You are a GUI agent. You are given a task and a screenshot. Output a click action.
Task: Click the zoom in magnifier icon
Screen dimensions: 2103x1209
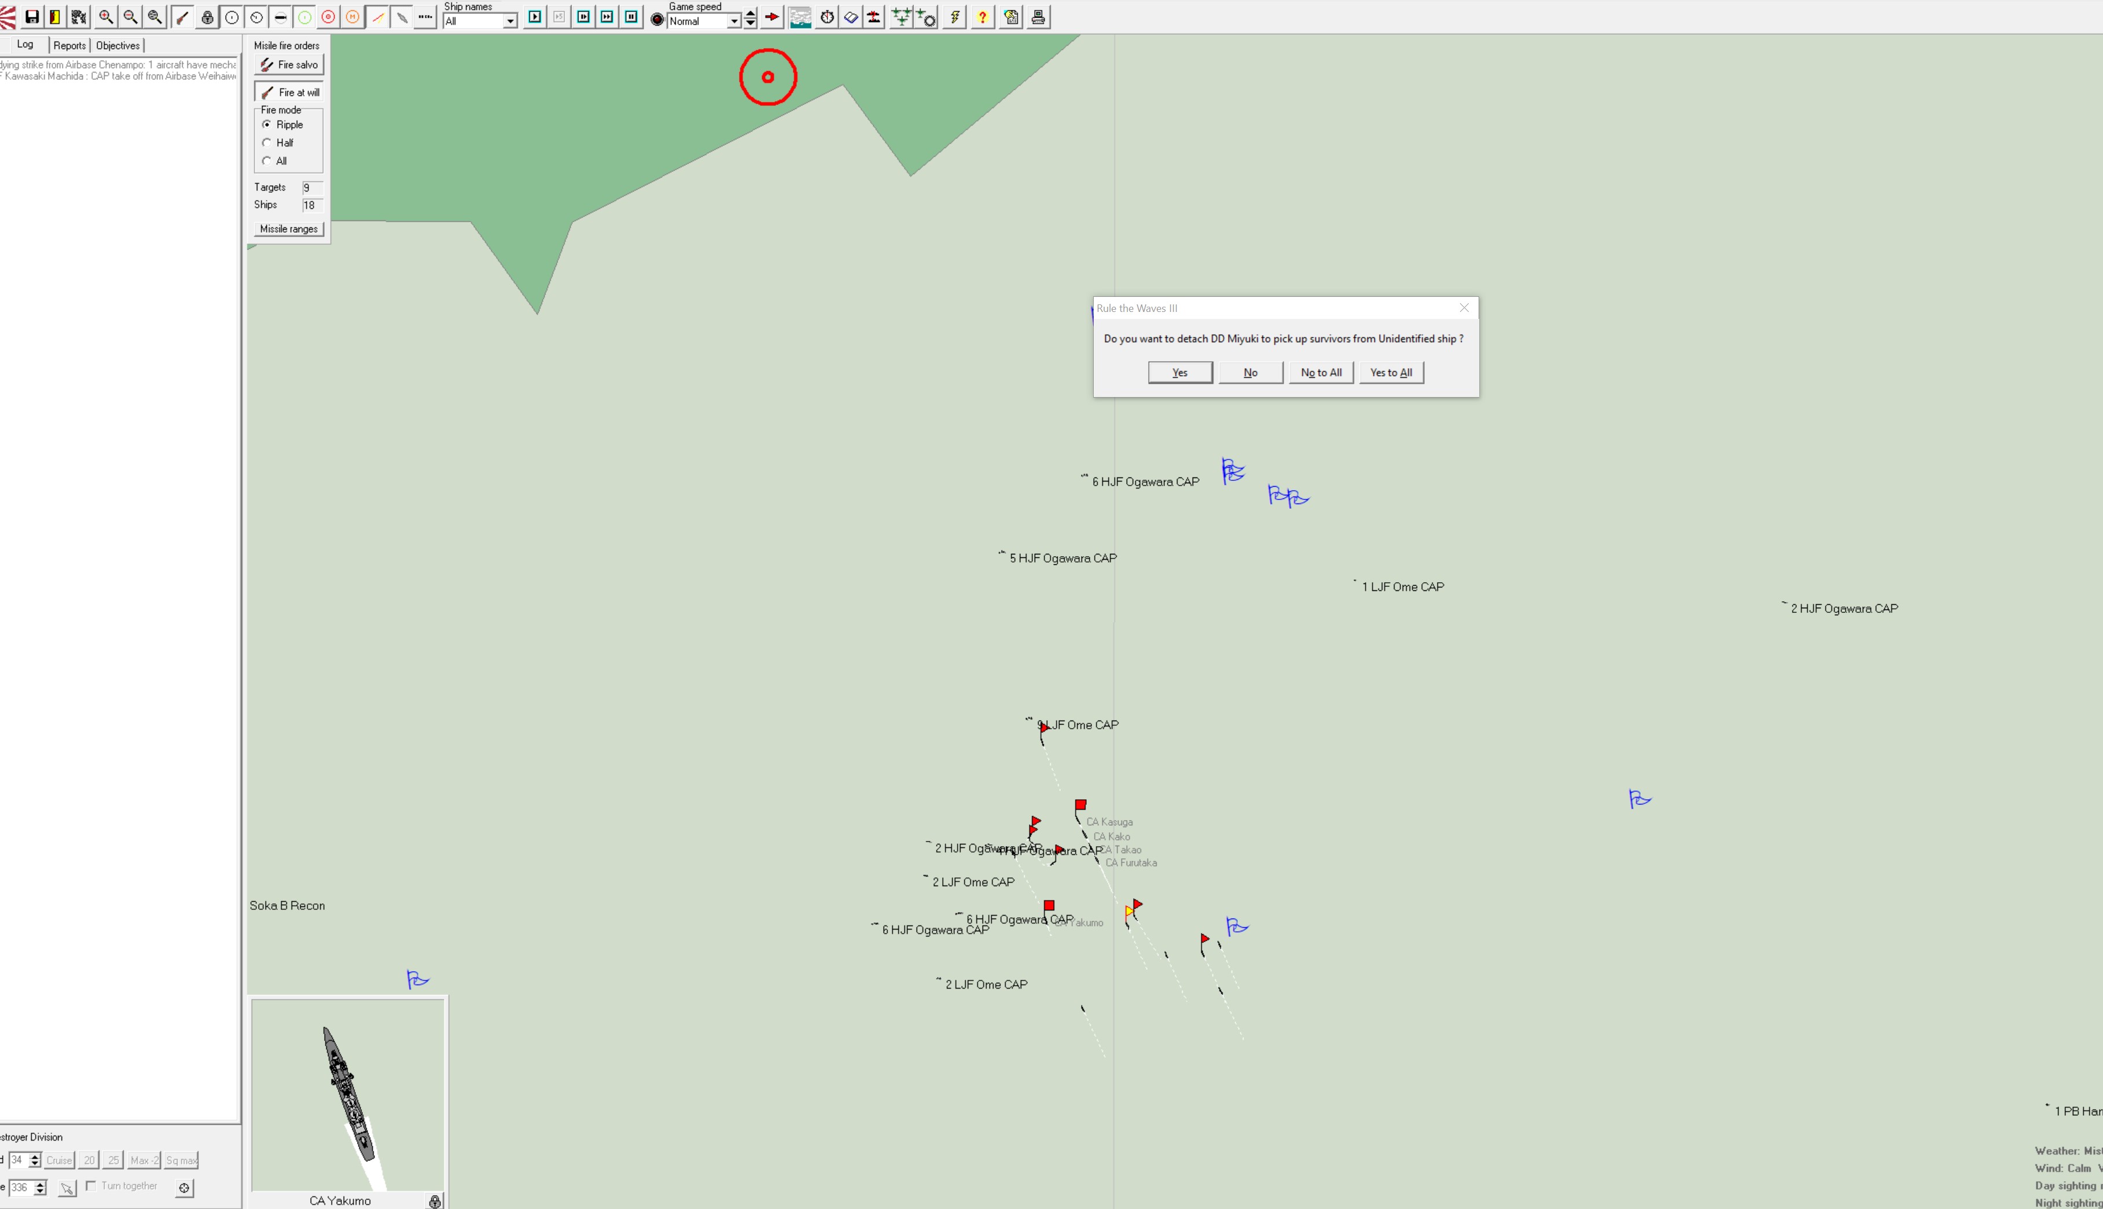click(x=105, y=17)
